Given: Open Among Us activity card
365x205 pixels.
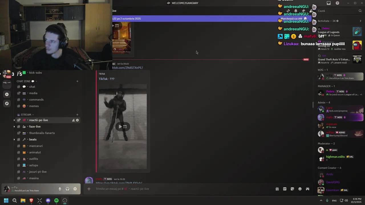Looking at the screenshot, I should [340, 46].
